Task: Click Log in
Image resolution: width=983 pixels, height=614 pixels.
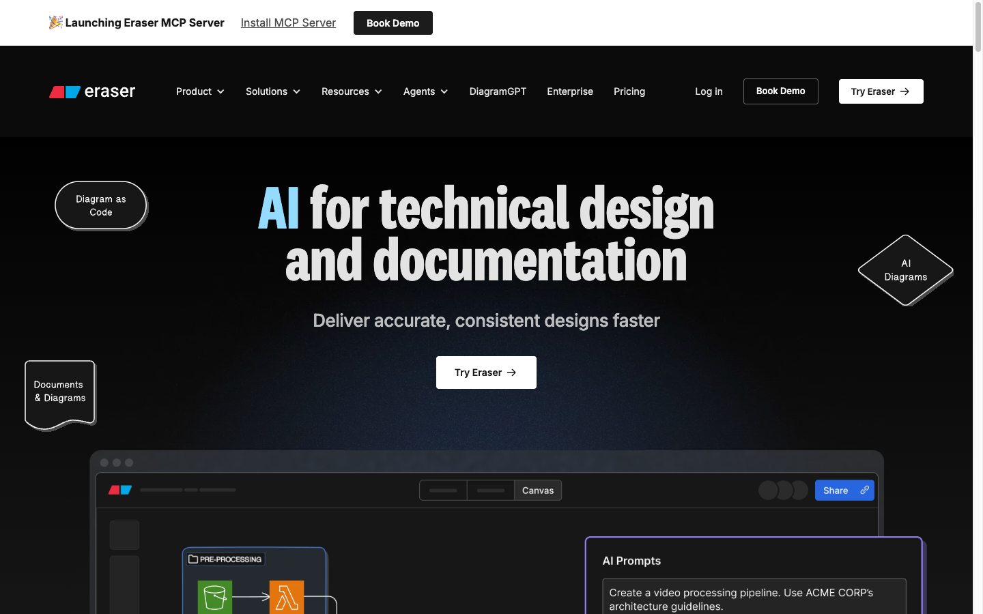Action: (x=709, y=91)
